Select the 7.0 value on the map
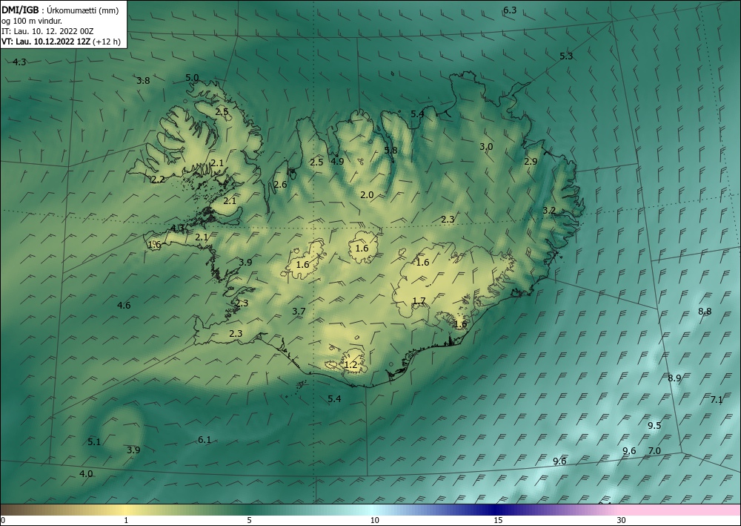 tap(654, 451)
